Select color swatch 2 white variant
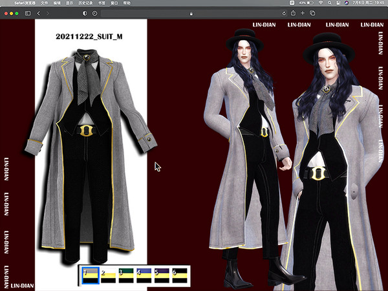 108,275
